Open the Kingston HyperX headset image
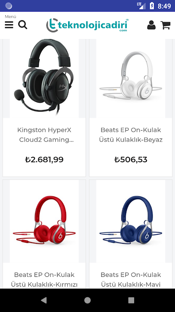Viewport: 175px width, 312px height. click(44, 78)
